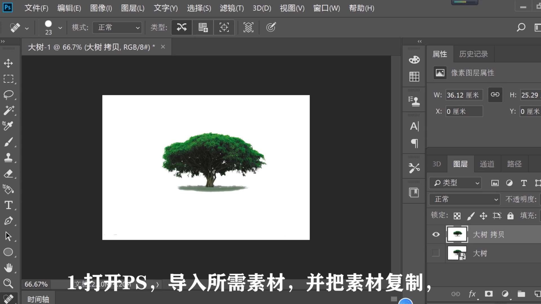Select the Lasso tool
541x304 pixels.
tap(8, 95)
